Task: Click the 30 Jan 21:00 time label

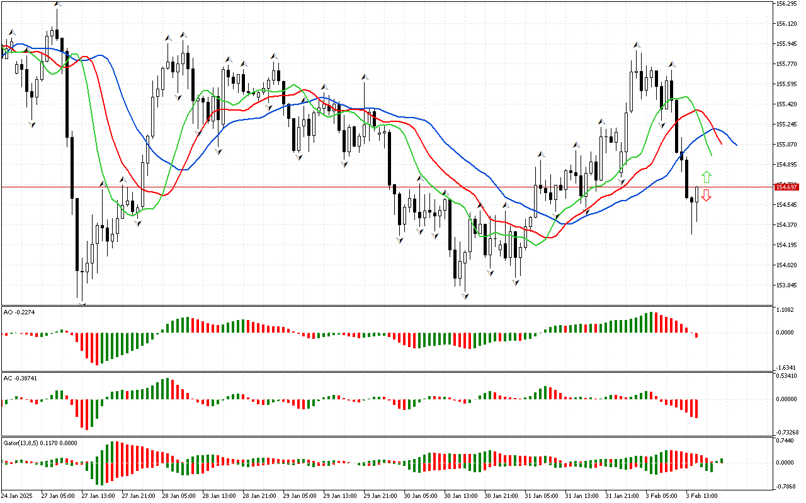Action: click(x=501, y=496)
